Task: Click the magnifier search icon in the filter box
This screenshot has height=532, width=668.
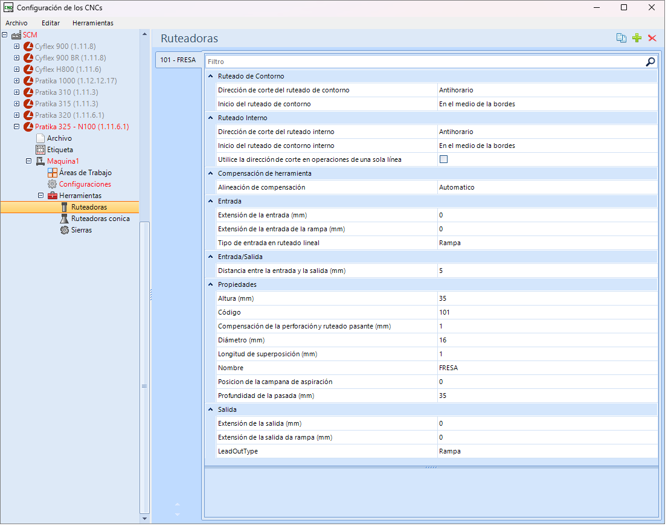Action: (x=650, y=62)
